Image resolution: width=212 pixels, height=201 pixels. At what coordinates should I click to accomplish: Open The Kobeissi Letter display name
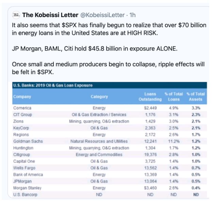[50, 15]
